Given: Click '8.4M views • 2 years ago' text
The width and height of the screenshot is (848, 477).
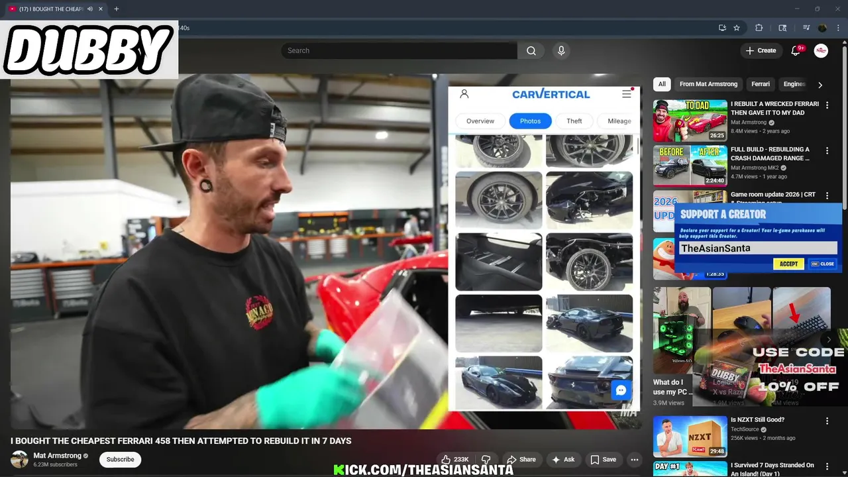Looking at the screenshot, I should (760, 131).
